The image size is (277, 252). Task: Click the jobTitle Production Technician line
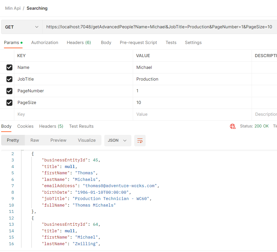pos(97,199)
